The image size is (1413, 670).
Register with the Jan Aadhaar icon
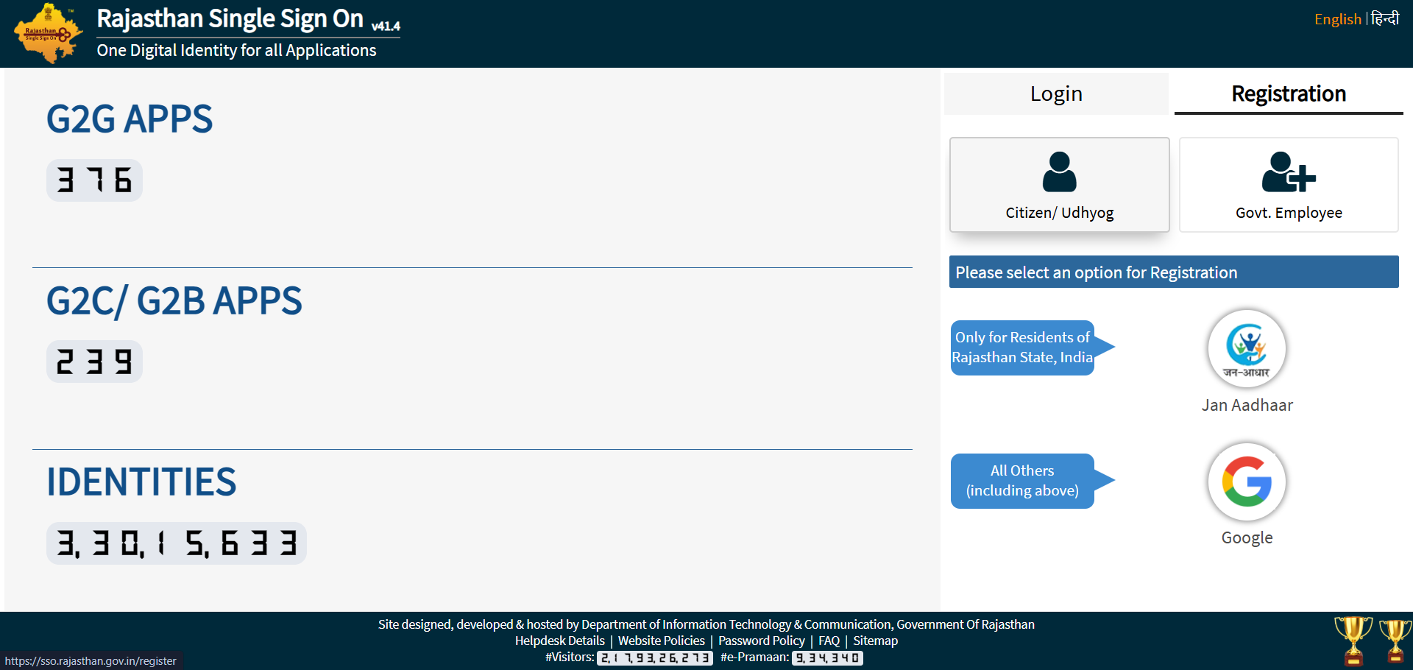(1247, 348)
